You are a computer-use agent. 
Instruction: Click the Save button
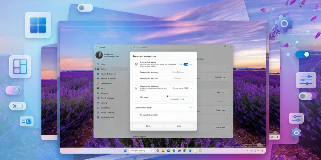point(148,126)
